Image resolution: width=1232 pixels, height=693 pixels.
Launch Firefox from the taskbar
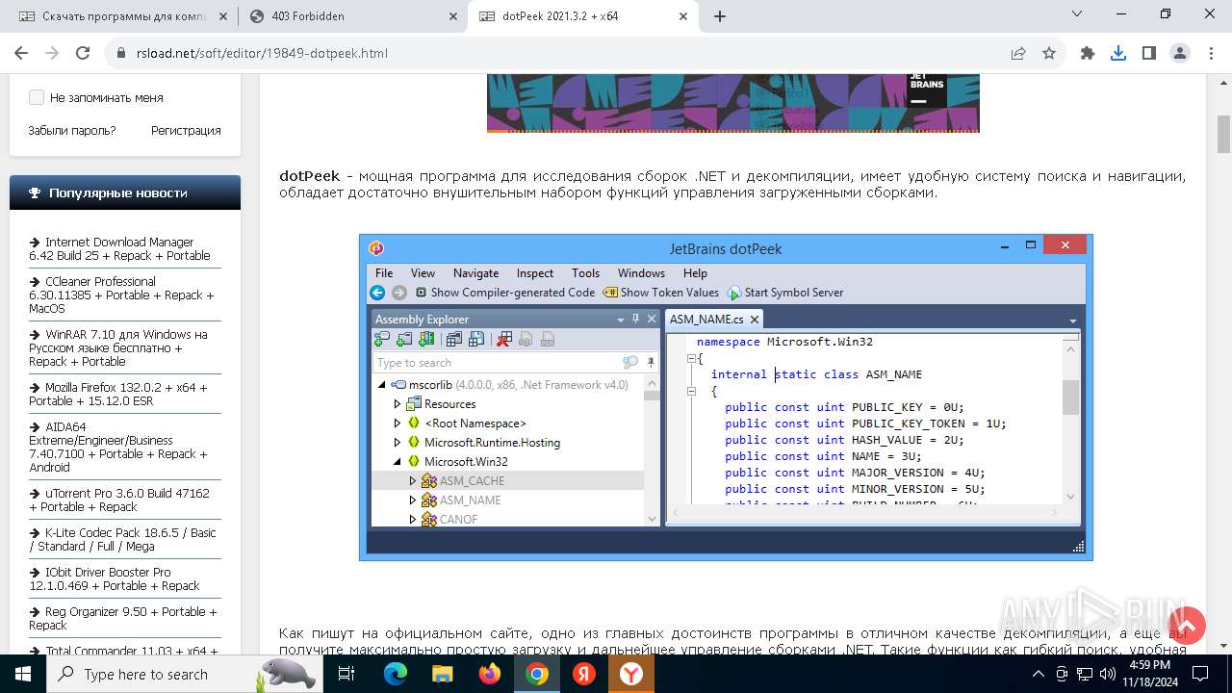[490, 674]
